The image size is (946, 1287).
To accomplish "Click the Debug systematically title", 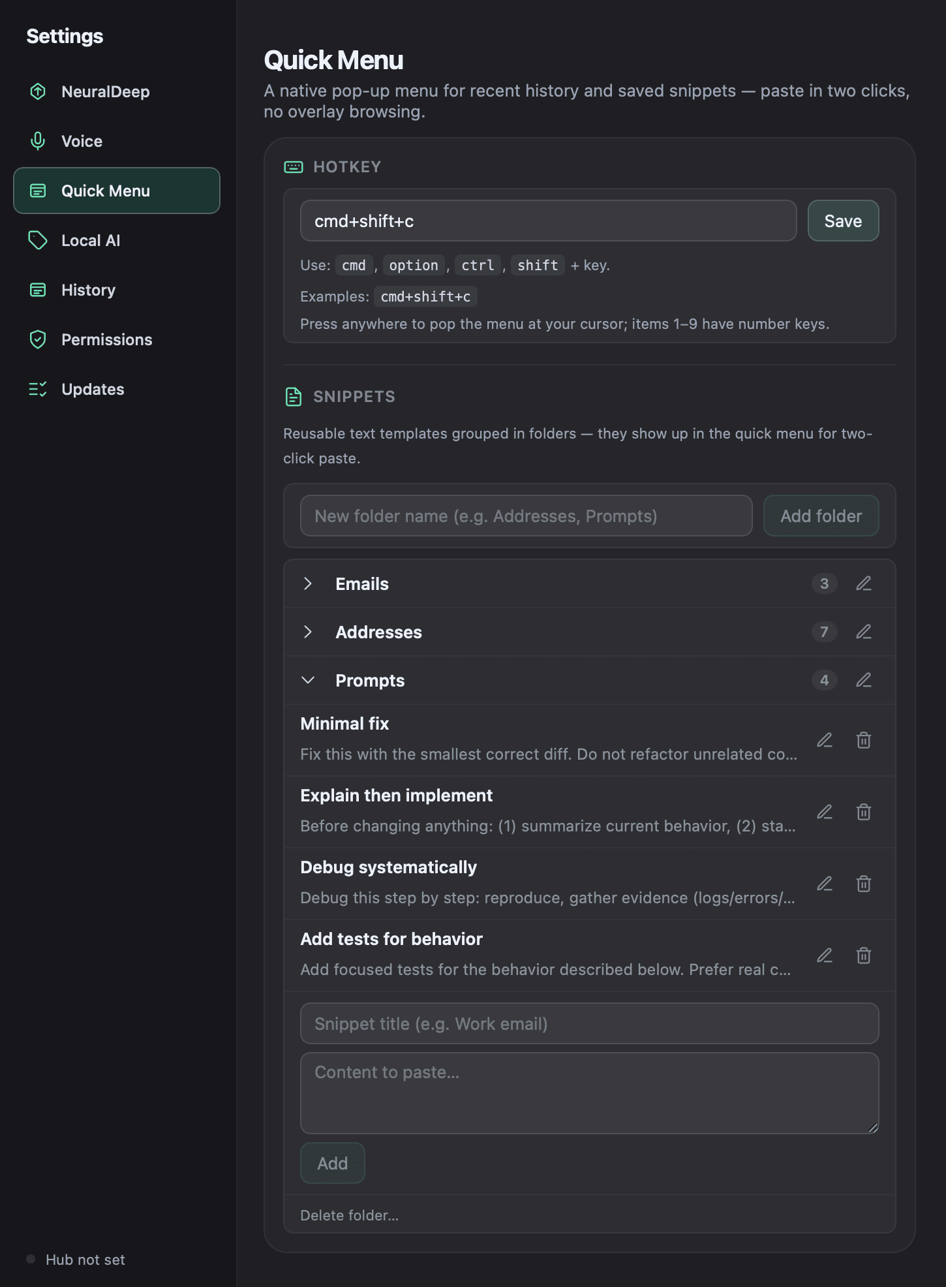I will [388, 867].
